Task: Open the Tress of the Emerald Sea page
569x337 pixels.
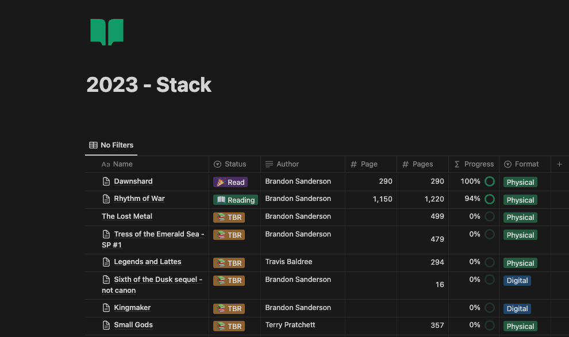Action: click(x=159, y=234)
